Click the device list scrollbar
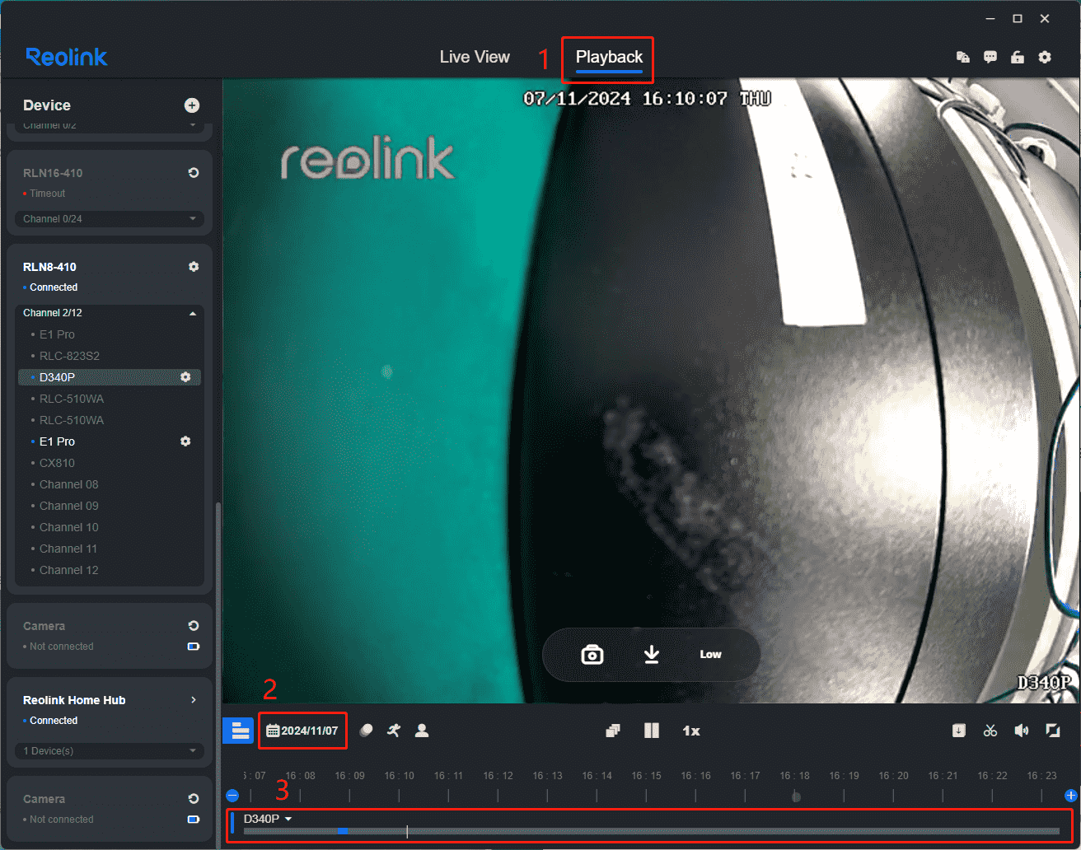Screen dimensions: 1081x850 click(x=218, y=674)
